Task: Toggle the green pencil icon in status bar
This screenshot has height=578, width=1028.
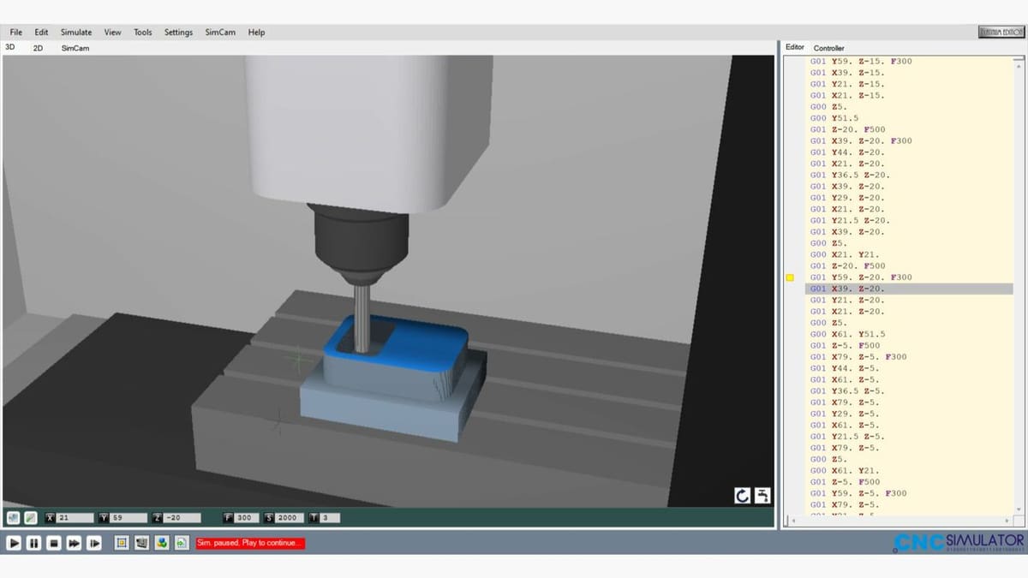Action: coord(30,517)
